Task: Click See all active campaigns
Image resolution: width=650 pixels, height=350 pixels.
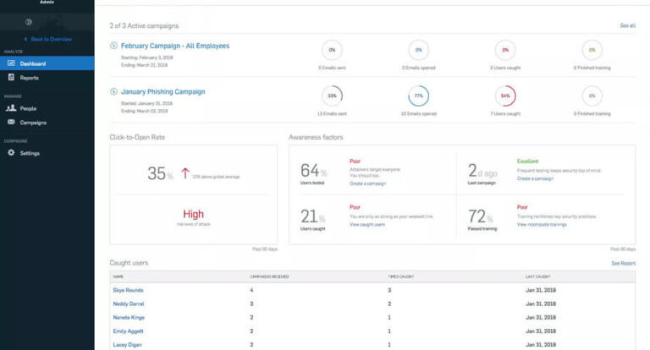Action: [627, 25]
